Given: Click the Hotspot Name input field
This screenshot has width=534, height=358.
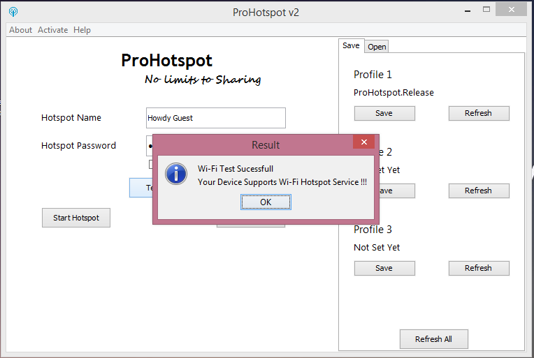Looking at the screenshot, I should point(216,118).
